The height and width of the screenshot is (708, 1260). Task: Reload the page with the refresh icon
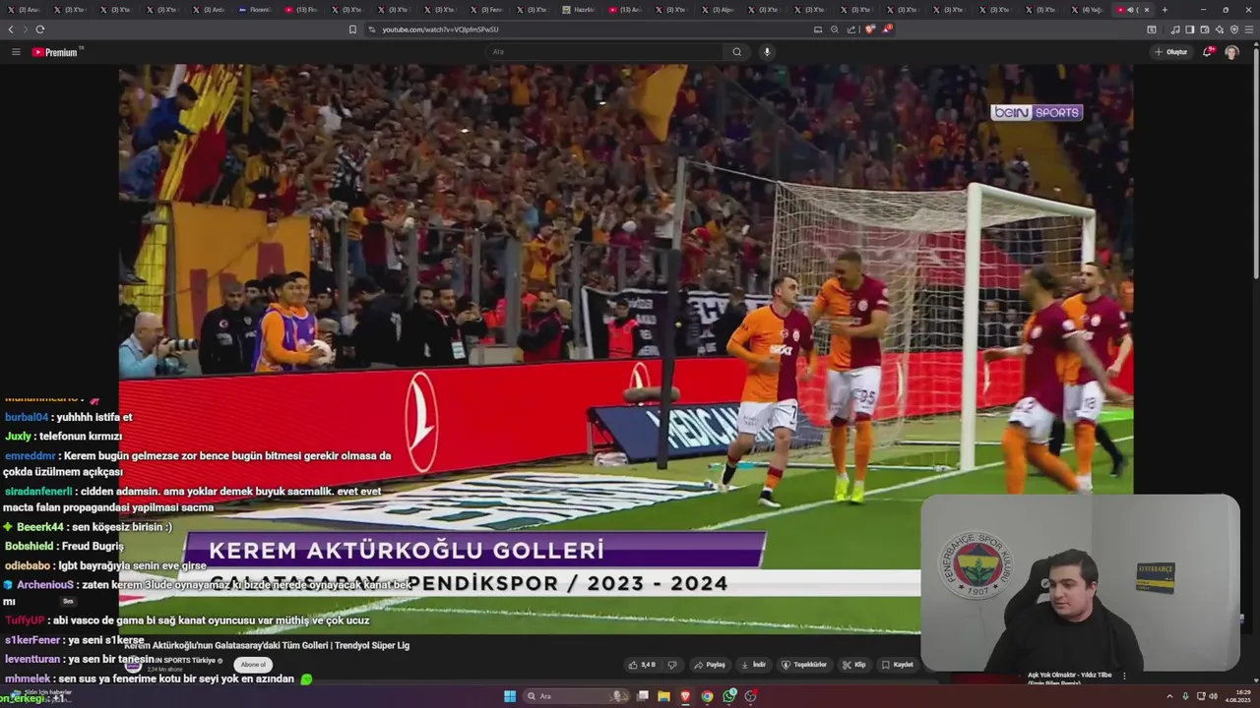click(39, 29)
